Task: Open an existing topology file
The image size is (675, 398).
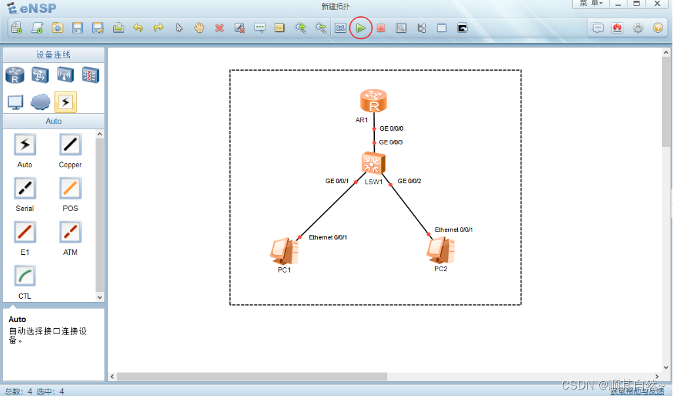Action: pyautogui.click(x=58, y=28)
